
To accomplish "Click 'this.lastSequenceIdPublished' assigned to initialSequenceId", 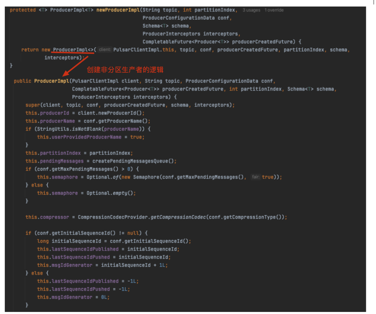I will [78, 249].
